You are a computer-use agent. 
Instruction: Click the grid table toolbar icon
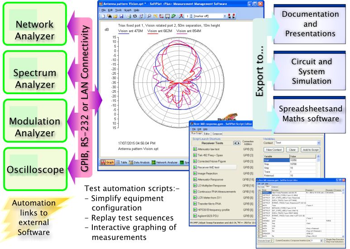tap(168, 16)
